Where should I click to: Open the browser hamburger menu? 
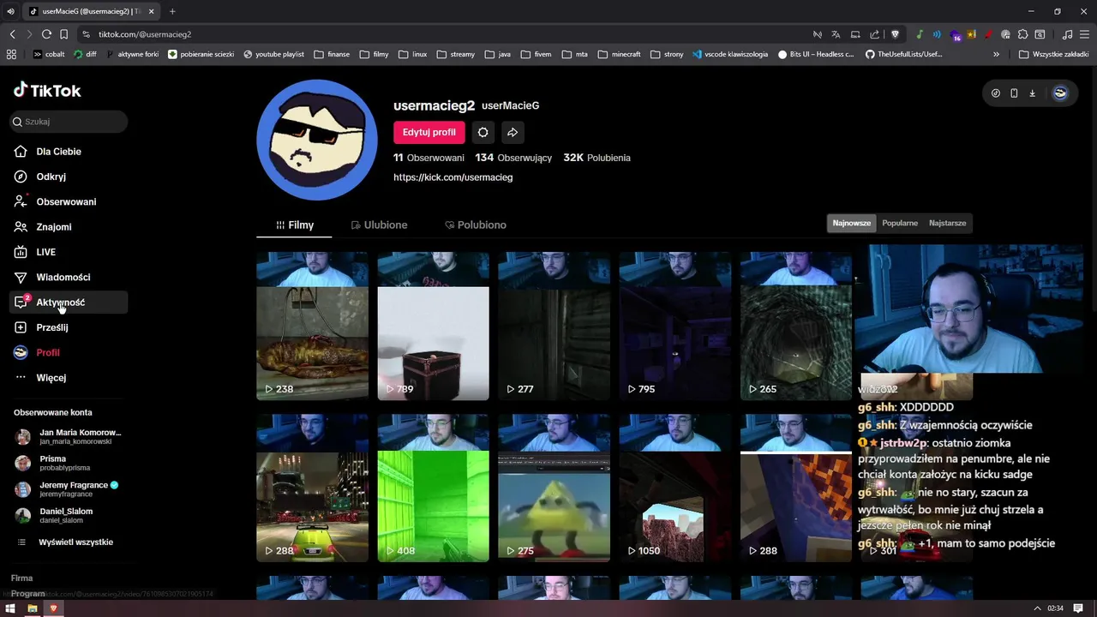[1084, 34]
